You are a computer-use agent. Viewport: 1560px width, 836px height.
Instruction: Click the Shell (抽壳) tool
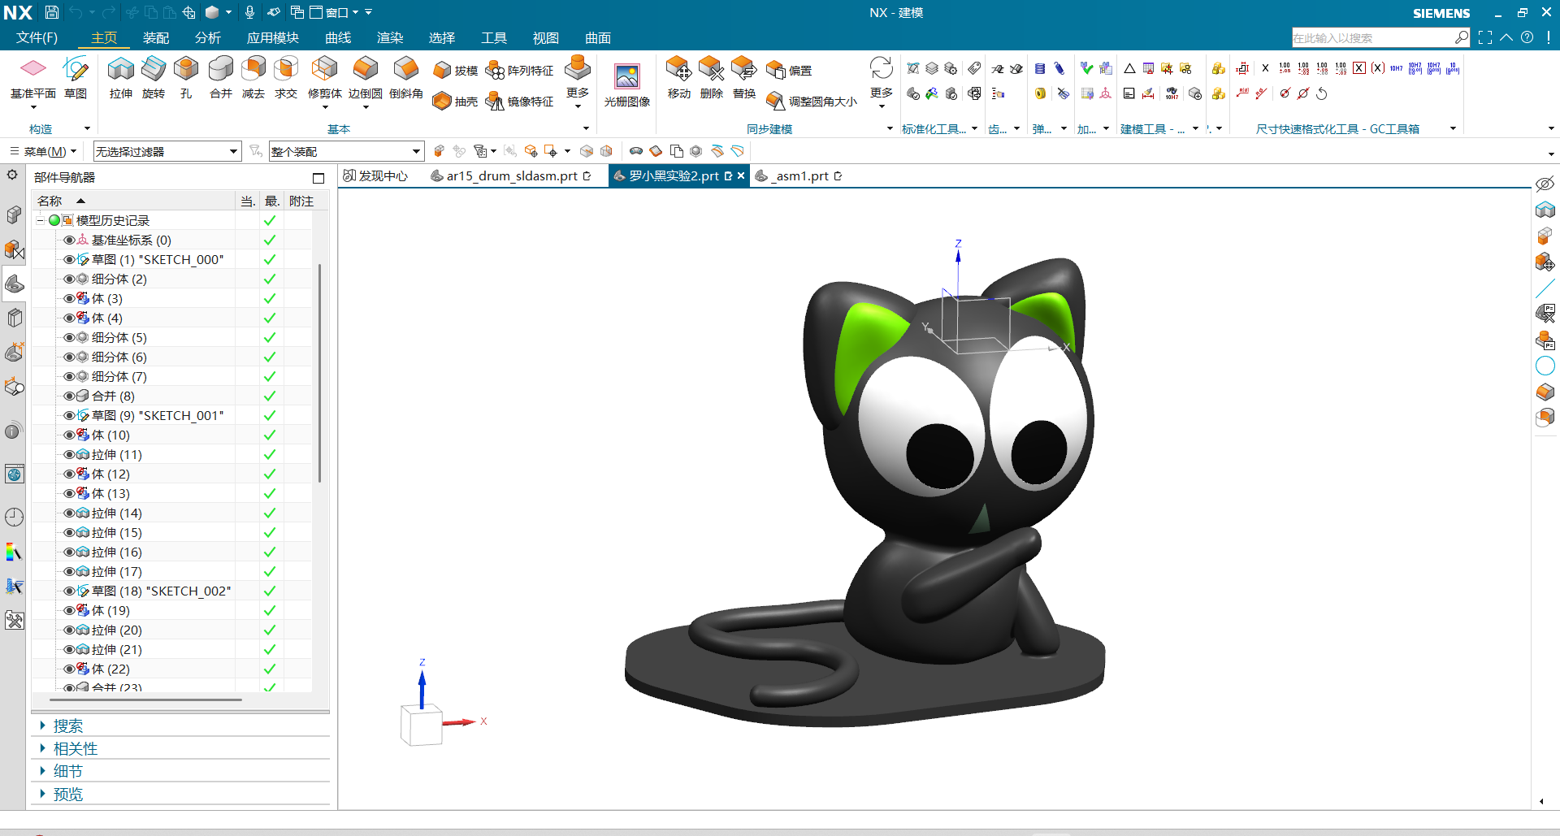coord(455,102)
